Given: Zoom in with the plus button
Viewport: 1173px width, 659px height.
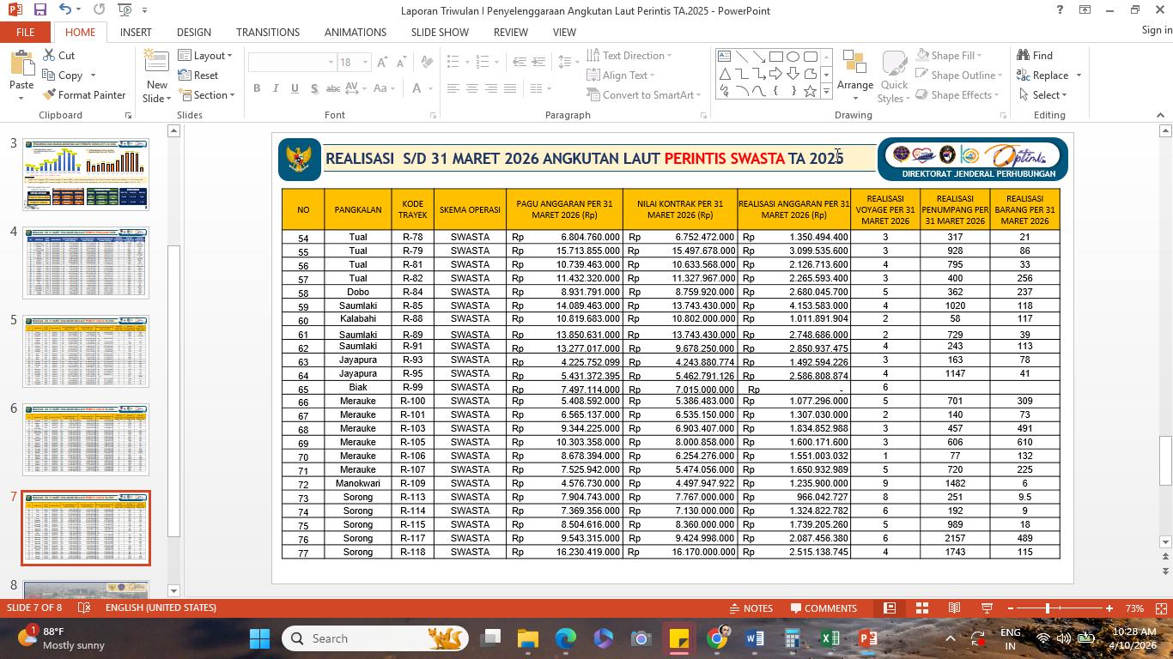Looking at the screenshot, I should point(1109,608).
